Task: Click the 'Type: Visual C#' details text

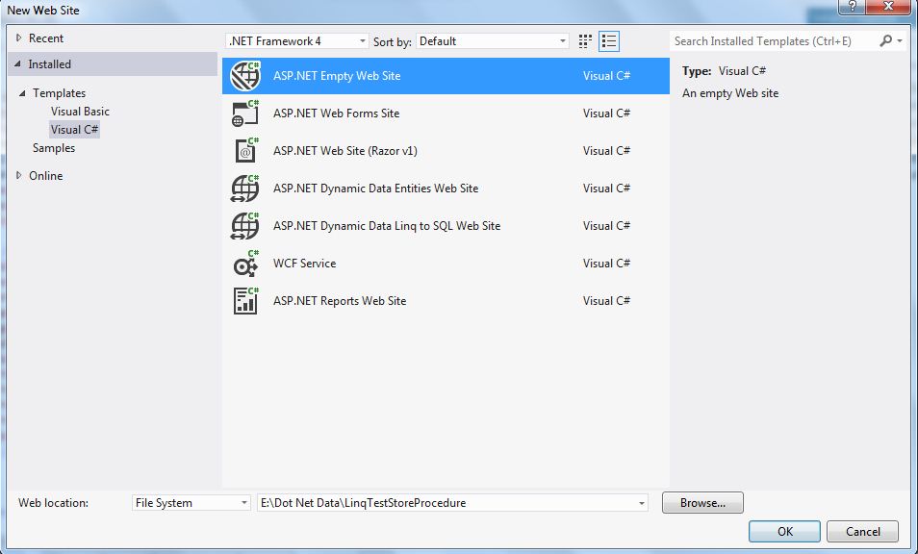Action: (x=725, y=71)
